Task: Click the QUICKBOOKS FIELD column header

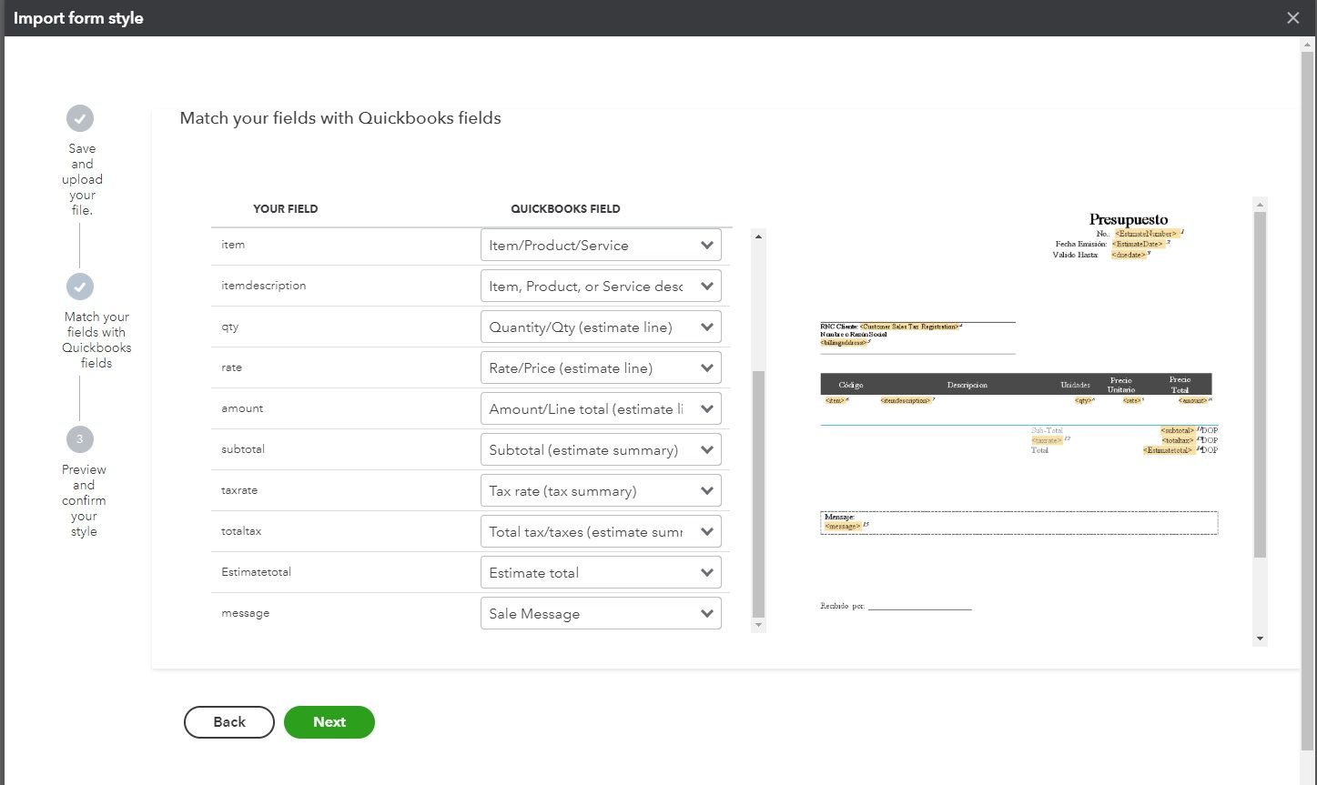Action: [x=565, y=208]
